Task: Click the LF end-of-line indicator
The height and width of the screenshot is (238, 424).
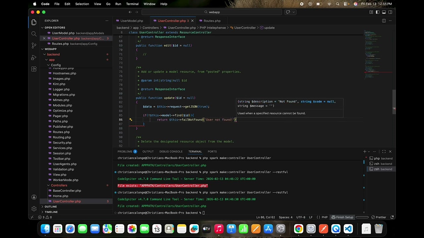Action: (311, 218)
